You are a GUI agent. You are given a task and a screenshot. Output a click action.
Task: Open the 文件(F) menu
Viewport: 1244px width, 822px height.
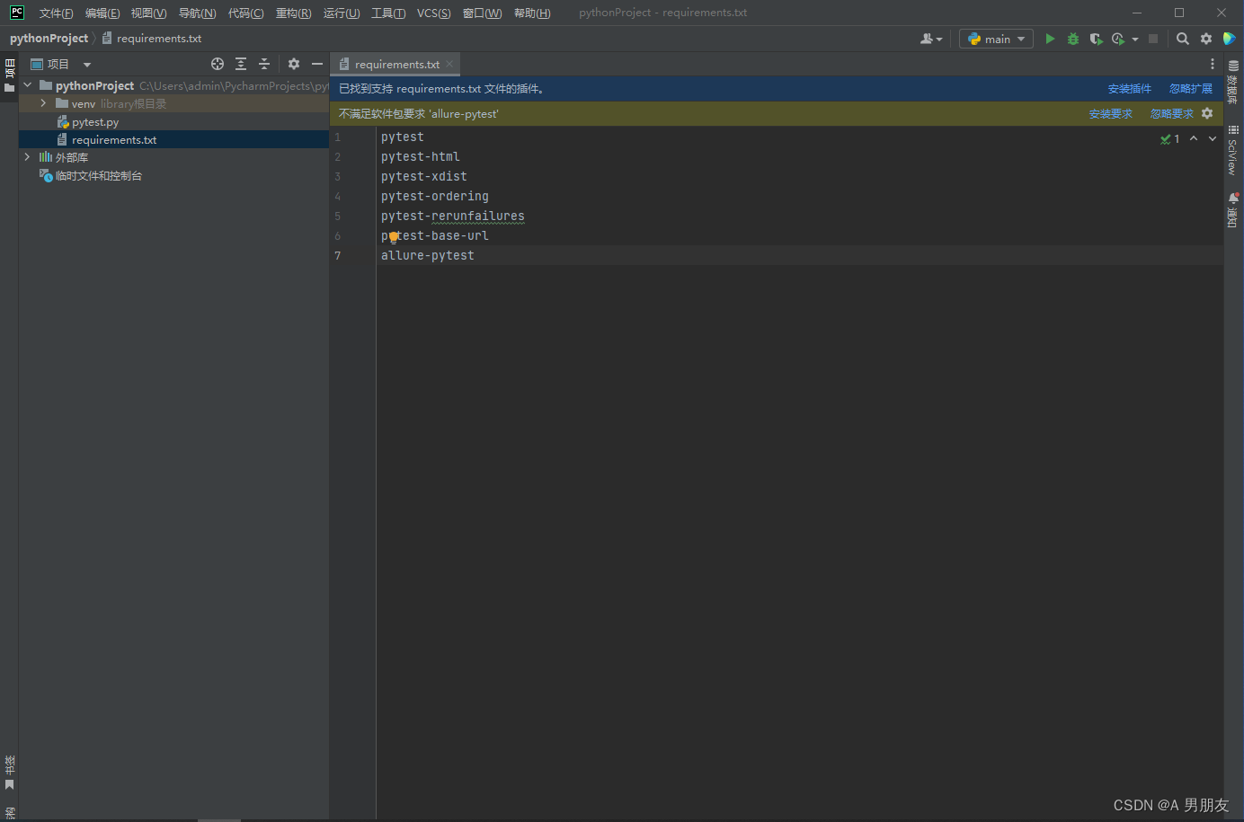56,13
